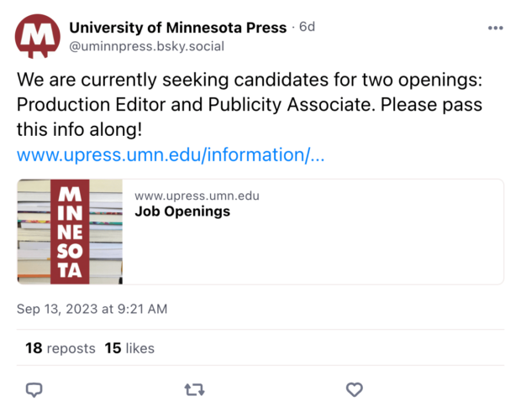Follow the blue www.upress.umn.edu/information link
Screen dimensions: 521x412
coord(171,155)
